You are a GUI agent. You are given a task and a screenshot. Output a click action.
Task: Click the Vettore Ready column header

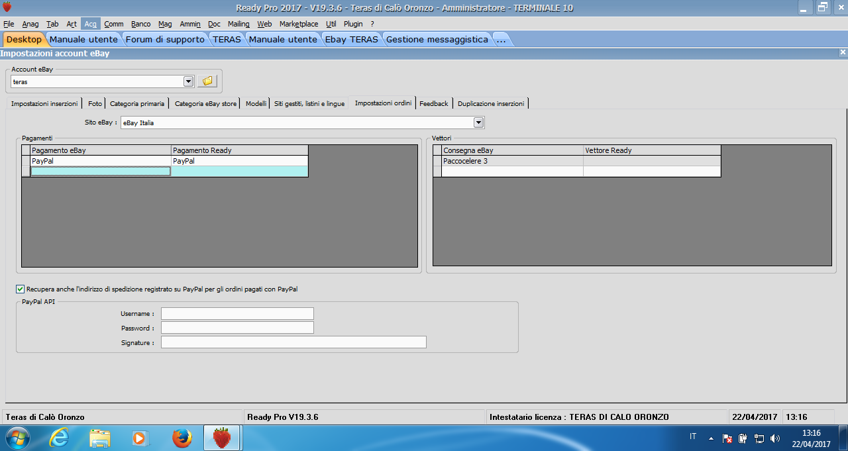point(652,150)
